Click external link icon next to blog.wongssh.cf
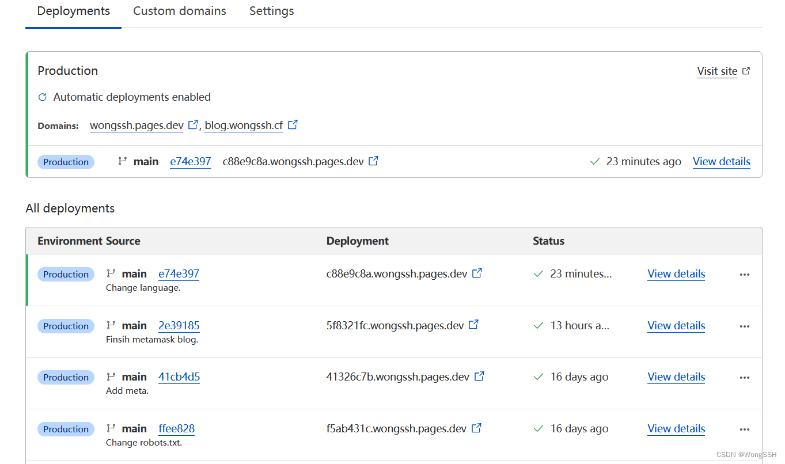The image size is (785, 464). pos(293,124)
